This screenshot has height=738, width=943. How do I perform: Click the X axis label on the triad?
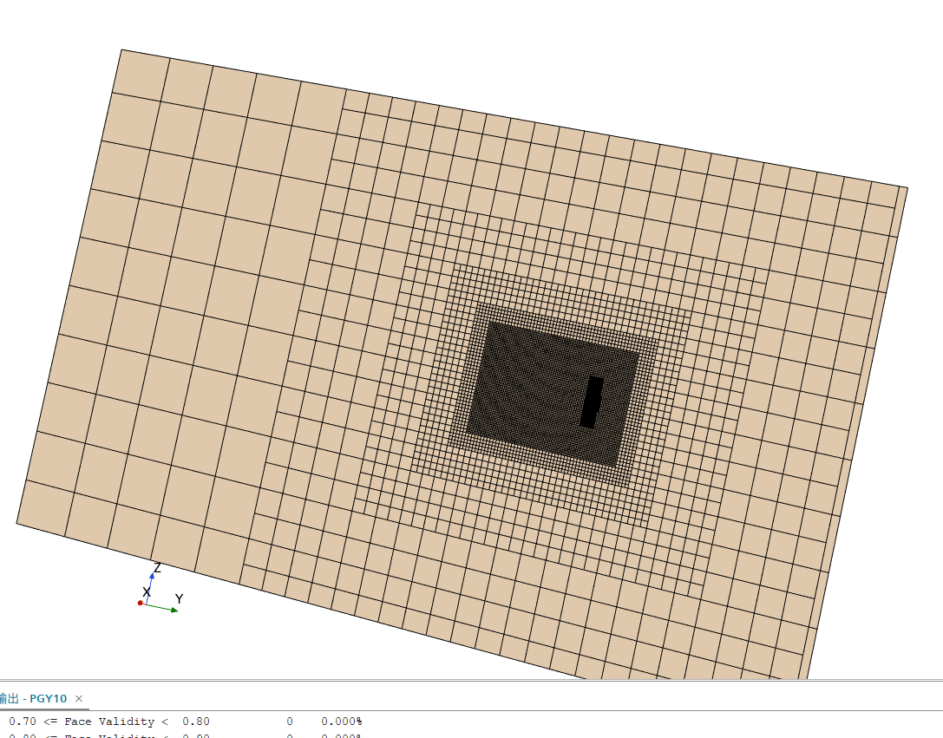[146, 592]
